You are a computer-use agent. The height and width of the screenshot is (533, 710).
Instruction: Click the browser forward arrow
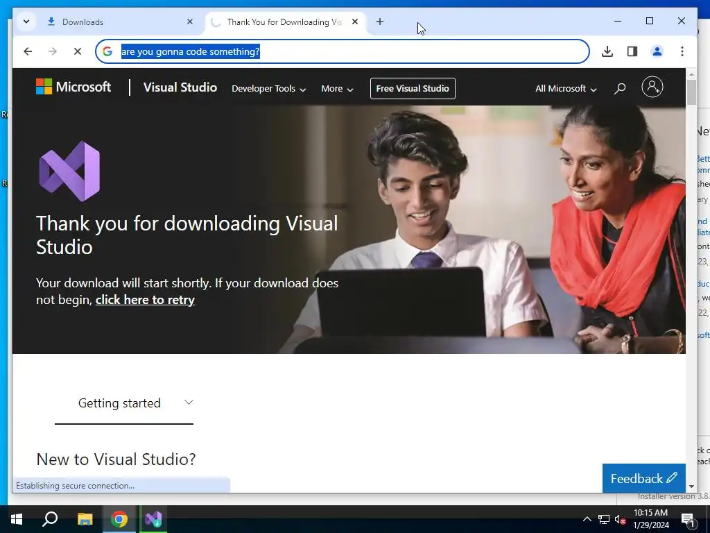(53, 51)
